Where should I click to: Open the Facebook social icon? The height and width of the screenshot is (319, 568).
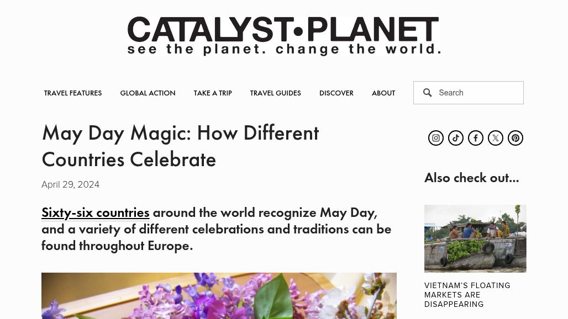pos(476,138)
